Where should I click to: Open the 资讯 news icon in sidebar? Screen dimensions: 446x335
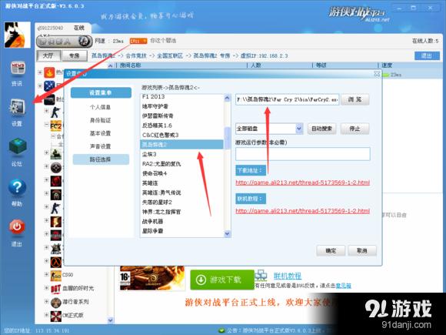(x=18, y=69)
